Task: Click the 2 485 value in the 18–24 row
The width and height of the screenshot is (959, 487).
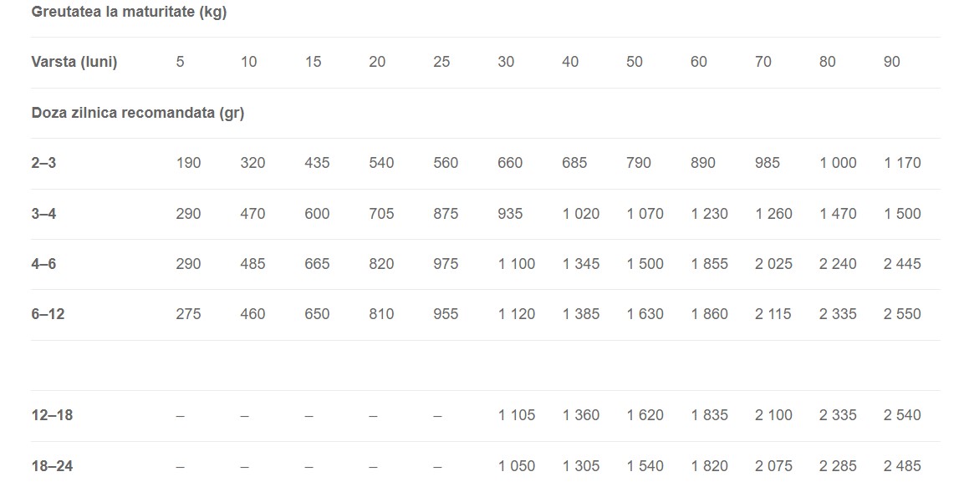Action: coord(902,466)
